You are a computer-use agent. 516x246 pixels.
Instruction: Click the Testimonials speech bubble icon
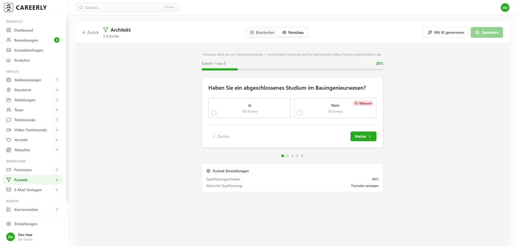[x=9, y=120]
